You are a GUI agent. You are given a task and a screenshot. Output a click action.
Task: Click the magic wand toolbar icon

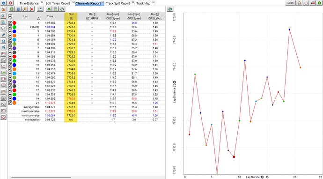(25, 9)
